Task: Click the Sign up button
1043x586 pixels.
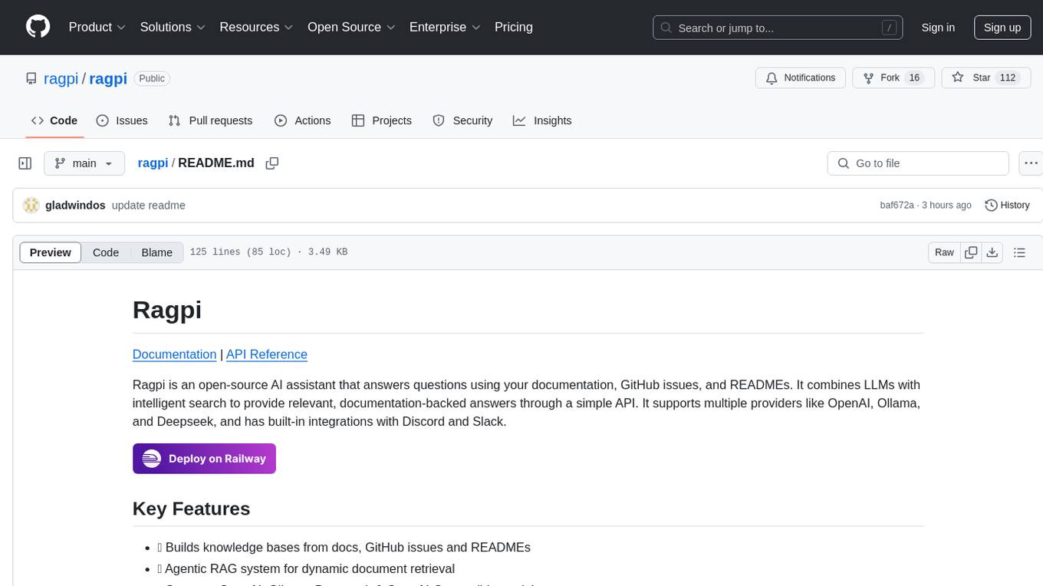Action: [1002, 28]
